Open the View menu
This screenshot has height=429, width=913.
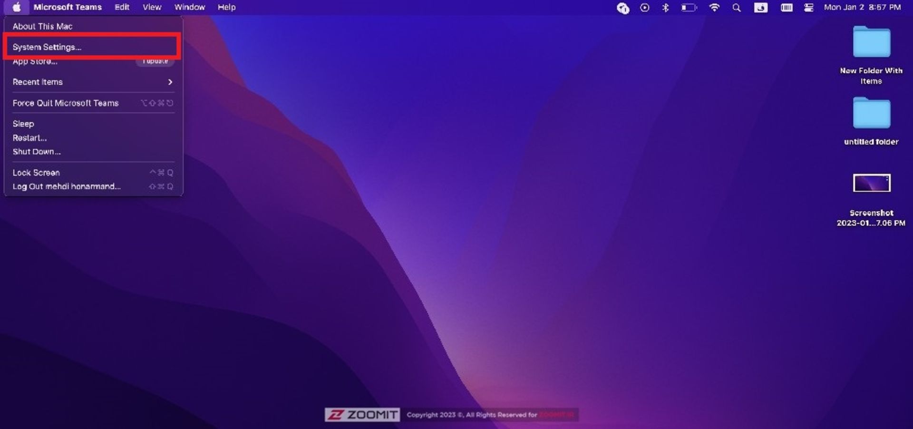tap(152, 7)
